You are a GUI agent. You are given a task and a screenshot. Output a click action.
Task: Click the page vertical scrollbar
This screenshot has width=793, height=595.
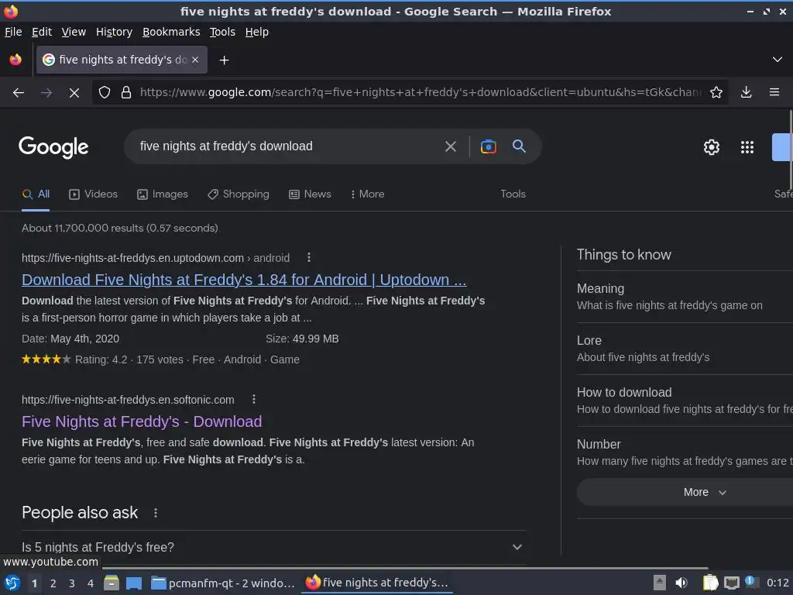(x=791, y=150)
